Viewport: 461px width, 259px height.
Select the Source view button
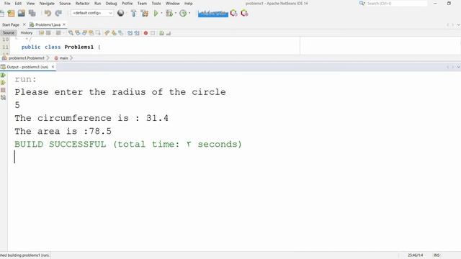[x=9, y=33]
